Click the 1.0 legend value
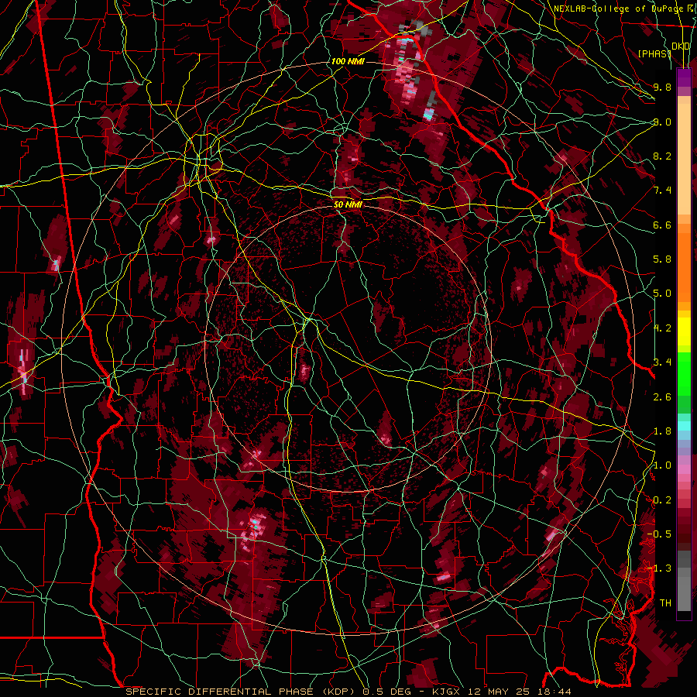This screenshot has width=697, height=697. [662, 465]
